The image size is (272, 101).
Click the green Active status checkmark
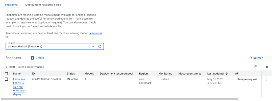pyautogui.click(x=69, y=79)
